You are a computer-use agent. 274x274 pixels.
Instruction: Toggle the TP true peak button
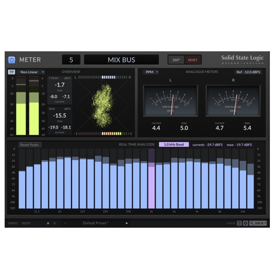[12, 72]
